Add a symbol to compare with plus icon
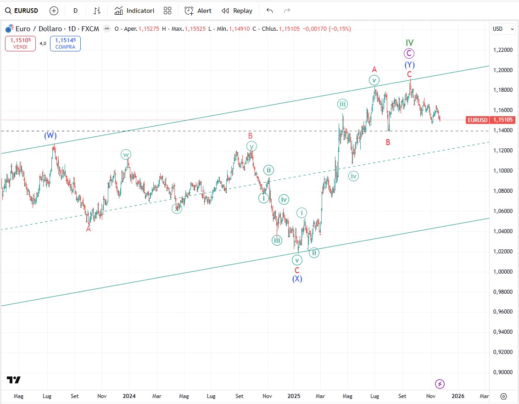This screenshot has width=519, height=404. pyautogui.click(x=54, y=11)
